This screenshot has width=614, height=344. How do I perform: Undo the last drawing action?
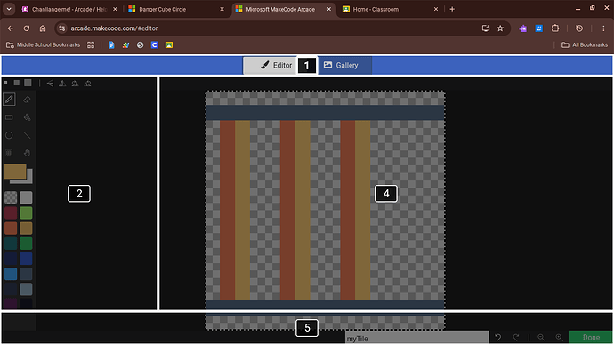tap(498, 338)
